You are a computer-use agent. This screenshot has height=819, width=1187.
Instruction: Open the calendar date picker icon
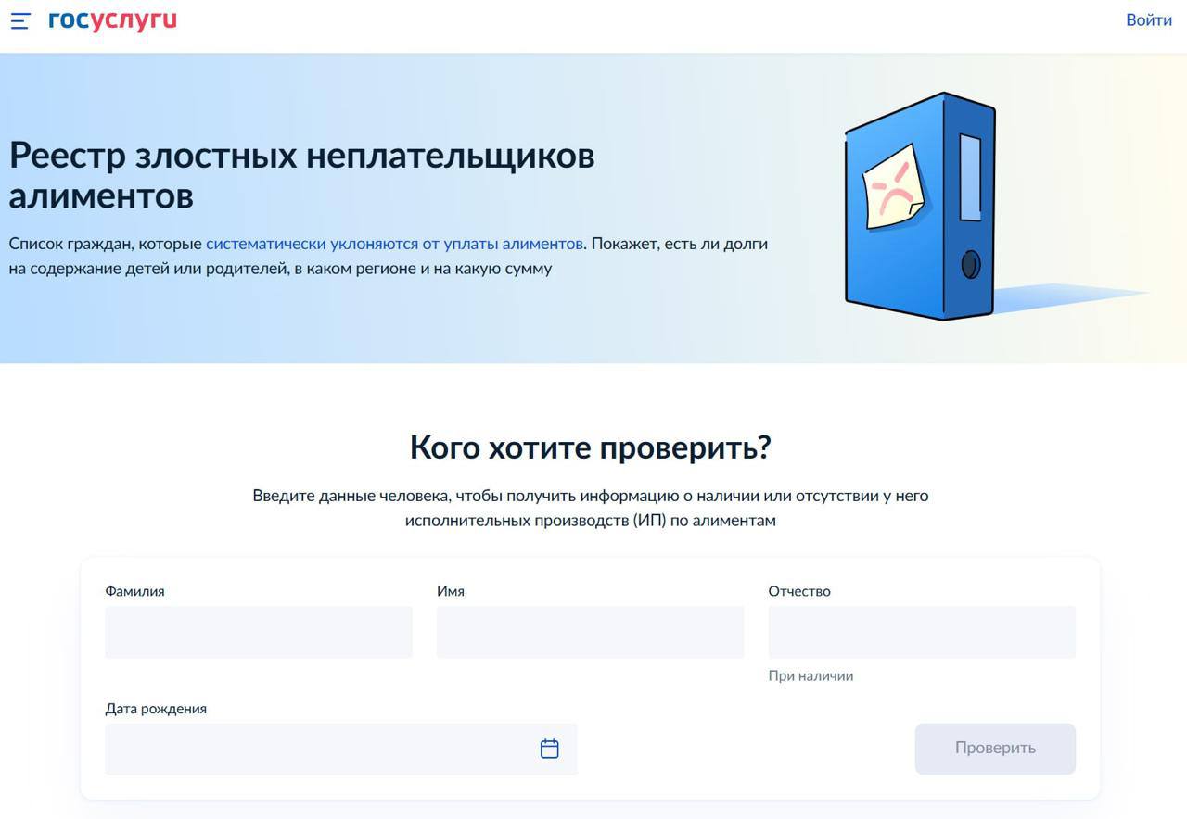(549, 749)
